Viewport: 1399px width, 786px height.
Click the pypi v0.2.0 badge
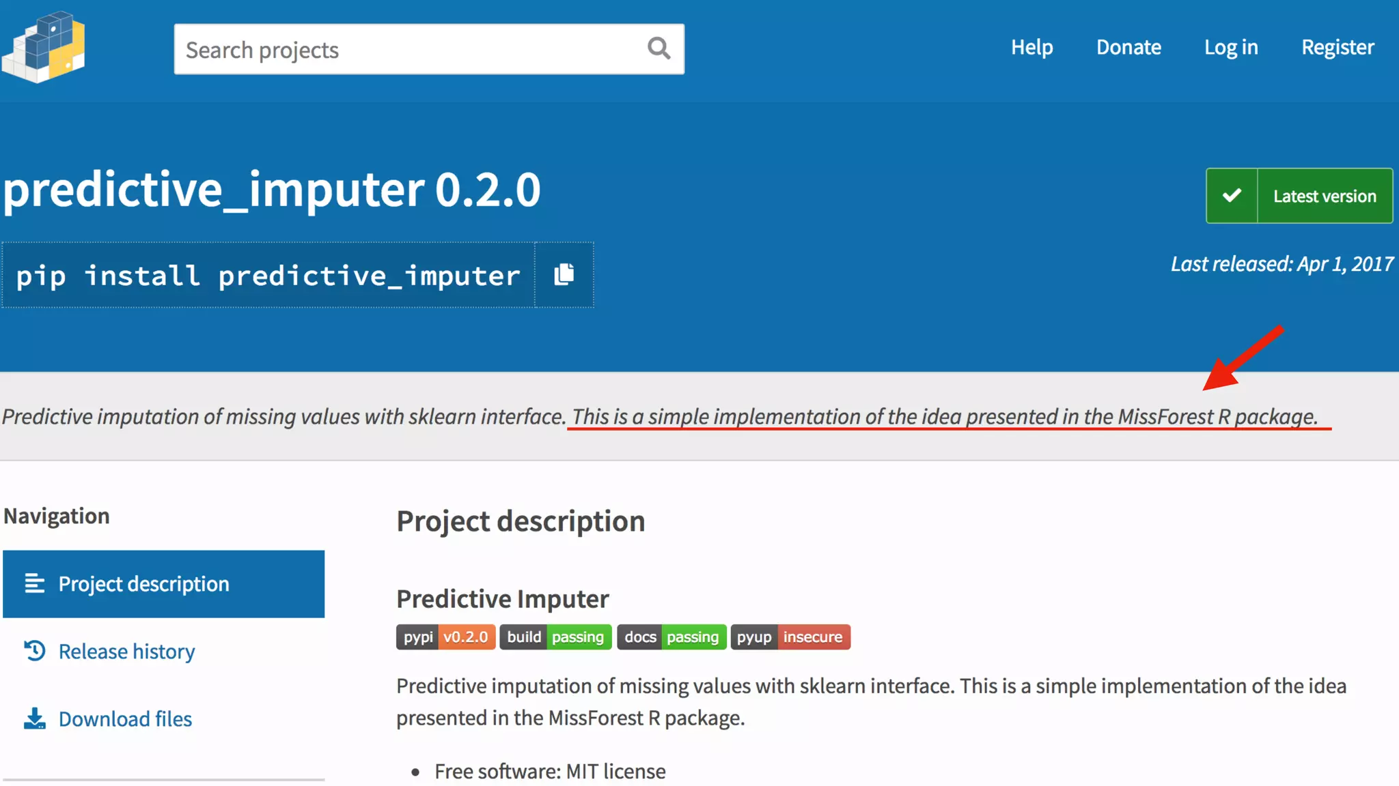tap(445, 637)
